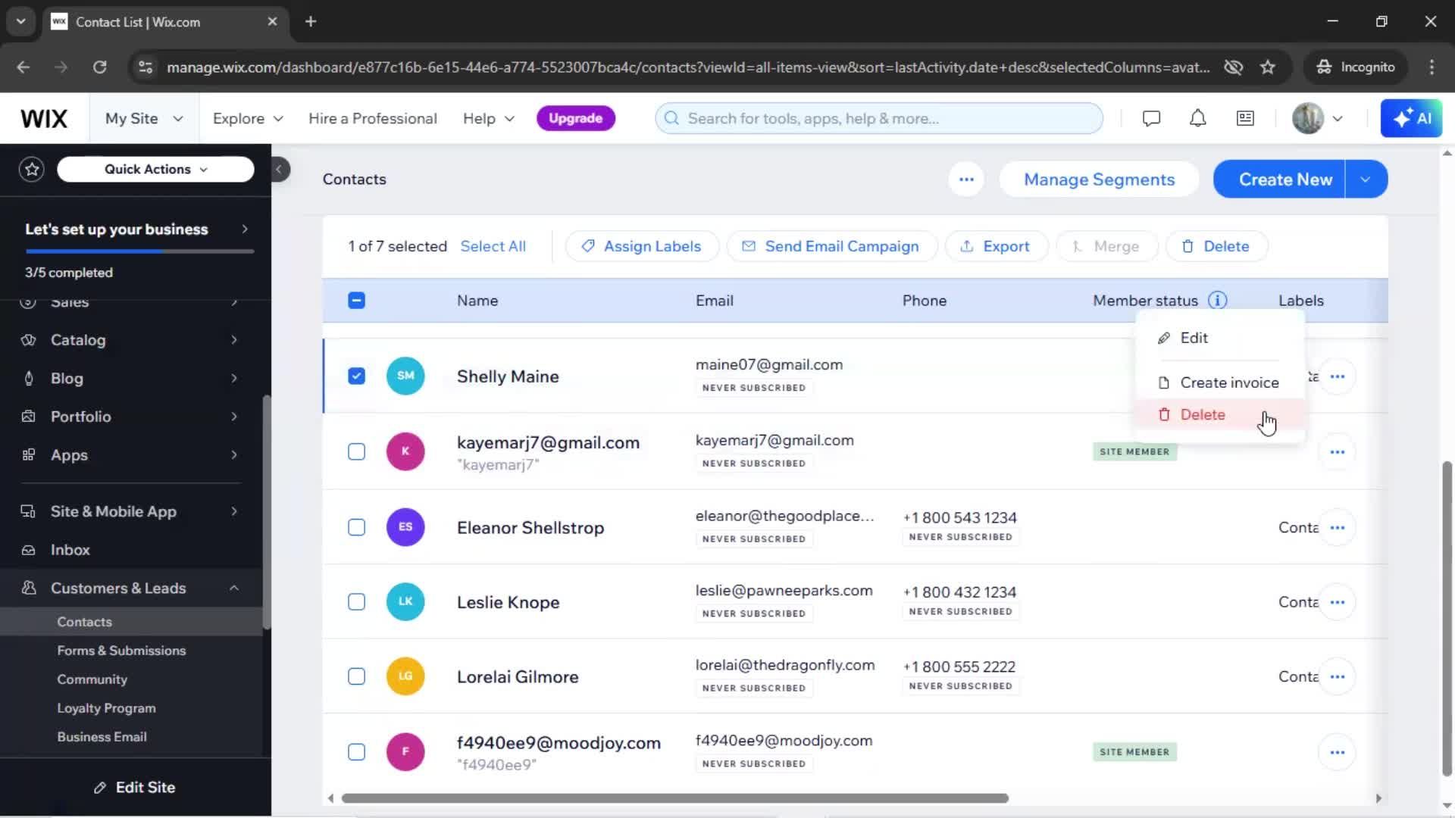Image resolution: width=1455 pixels, height=818 pixels.
Task: Click the LK avatar of Leslie Knope
Action: (x=405, y=601)
